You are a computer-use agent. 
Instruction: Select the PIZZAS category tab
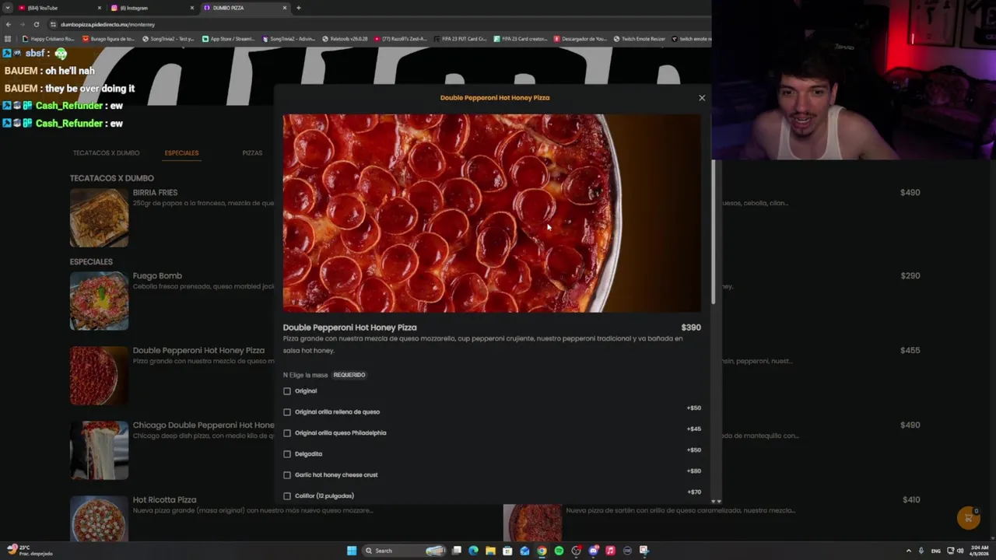252,153
